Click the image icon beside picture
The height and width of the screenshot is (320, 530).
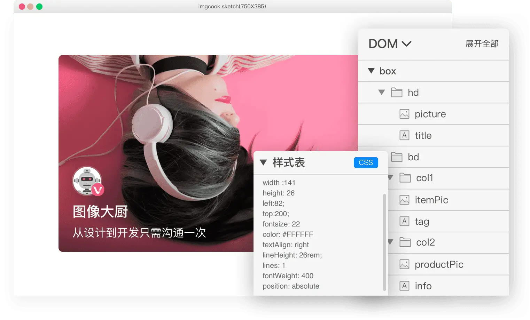pos(404,114)
